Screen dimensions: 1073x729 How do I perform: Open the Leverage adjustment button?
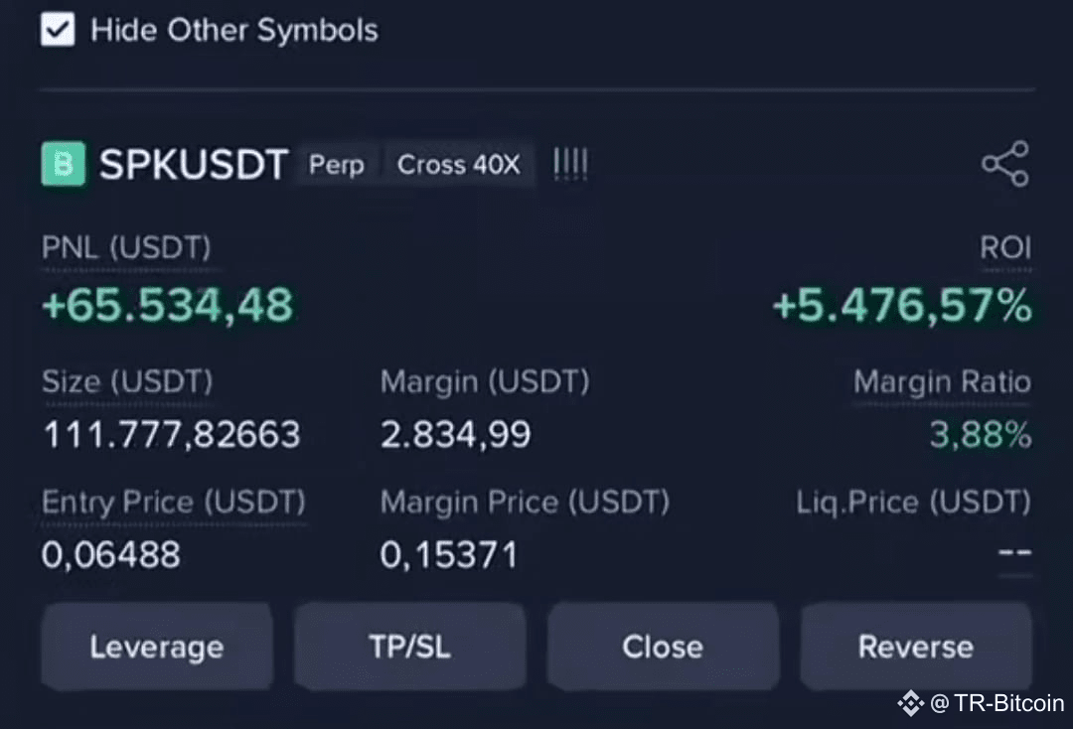(x=157, y=647)
